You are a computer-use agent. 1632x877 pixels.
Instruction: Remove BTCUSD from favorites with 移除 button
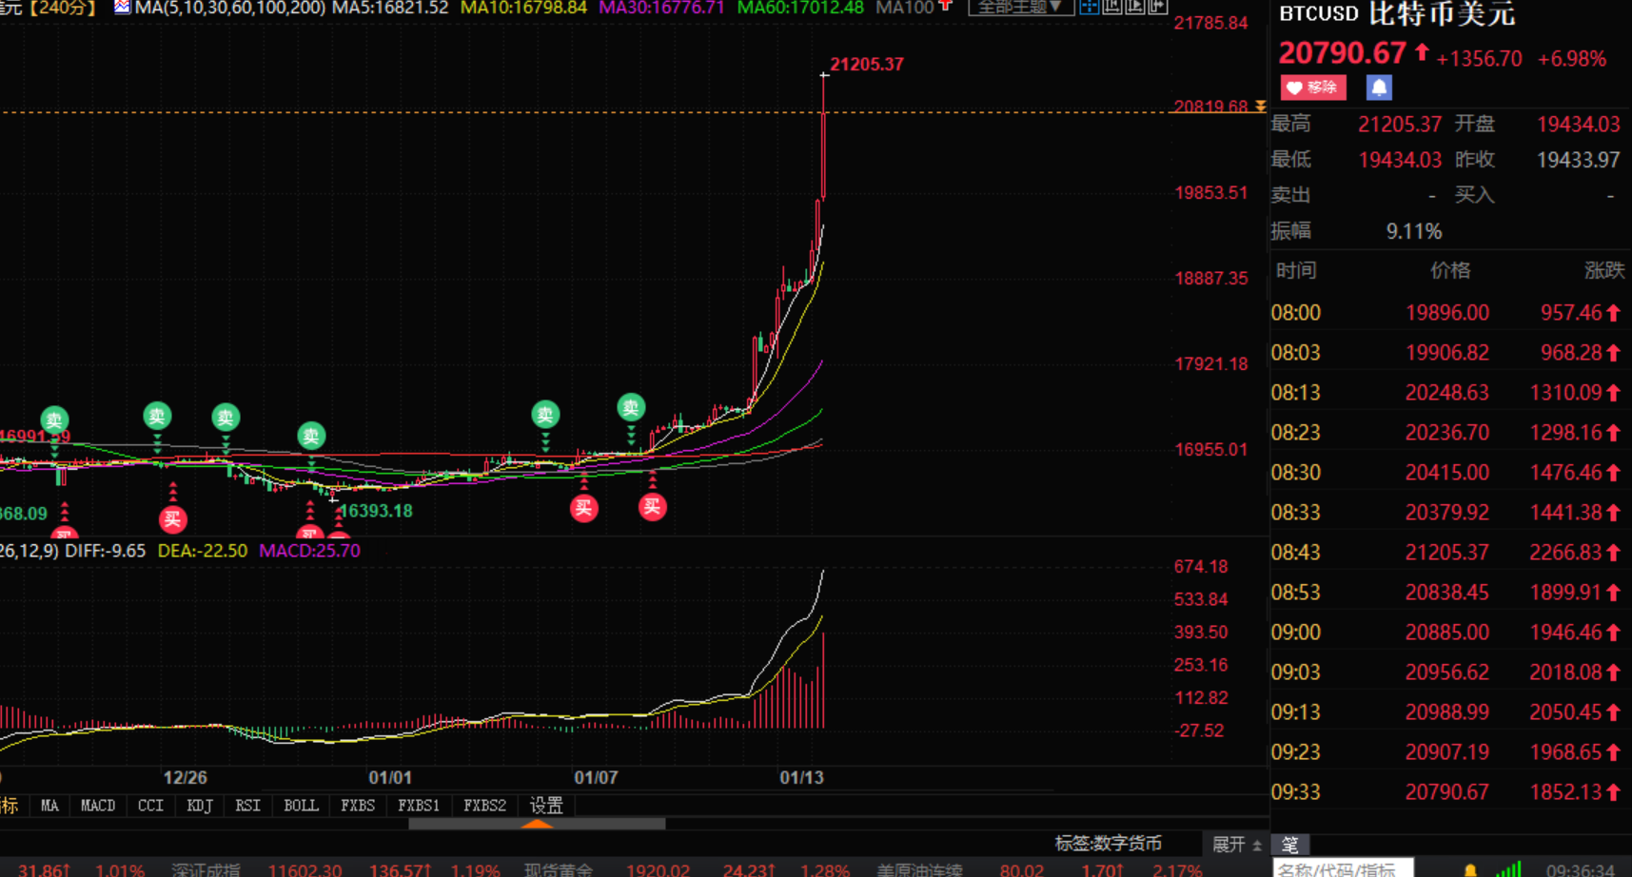pos(1313,88)
